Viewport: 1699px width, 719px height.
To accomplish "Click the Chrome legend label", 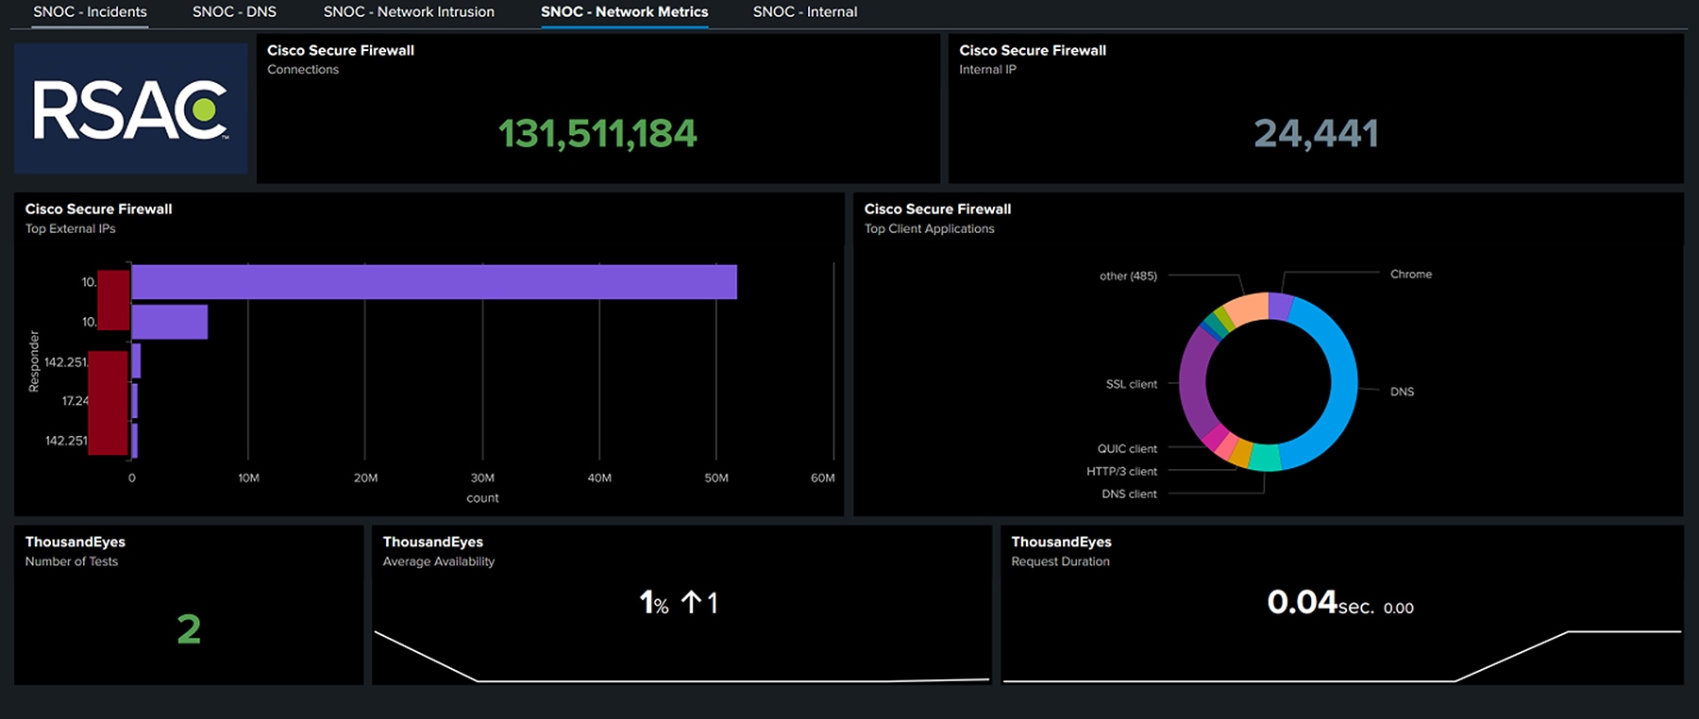I will click(1411, 275).
